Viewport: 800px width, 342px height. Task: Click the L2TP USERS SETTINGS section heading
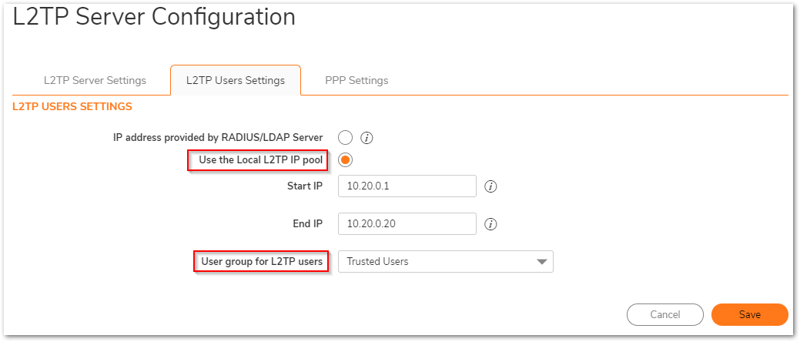point(72,106)
